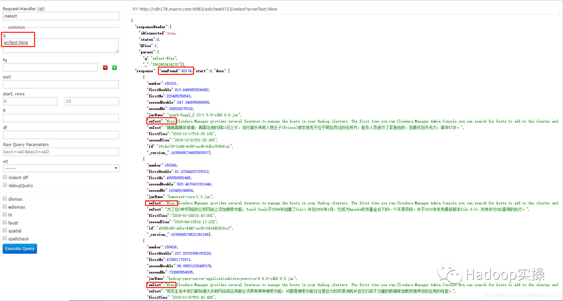
Task: Select firstNo value 490558952485
Action: coord(179,178)
